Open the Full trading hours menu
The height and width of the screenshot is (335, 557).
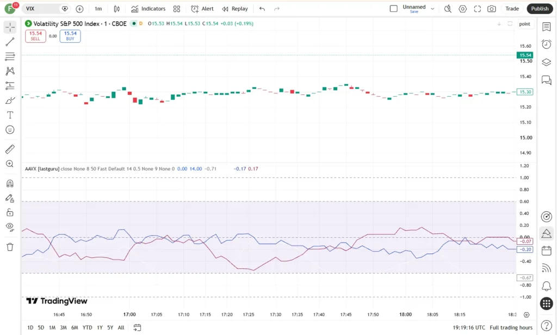[511, 327]
